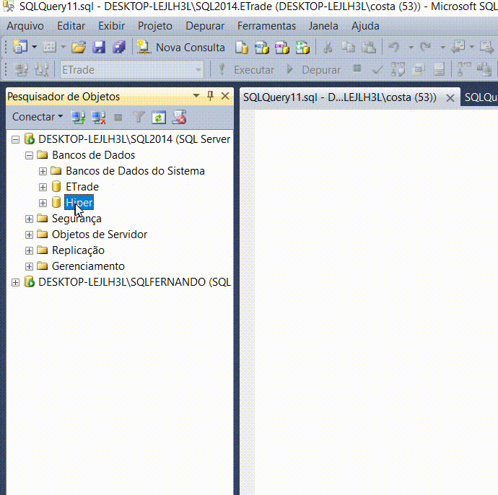Click the New Project toolbar icon
Image resolution: width=498 pixels, height=495 pixels.
21,48
